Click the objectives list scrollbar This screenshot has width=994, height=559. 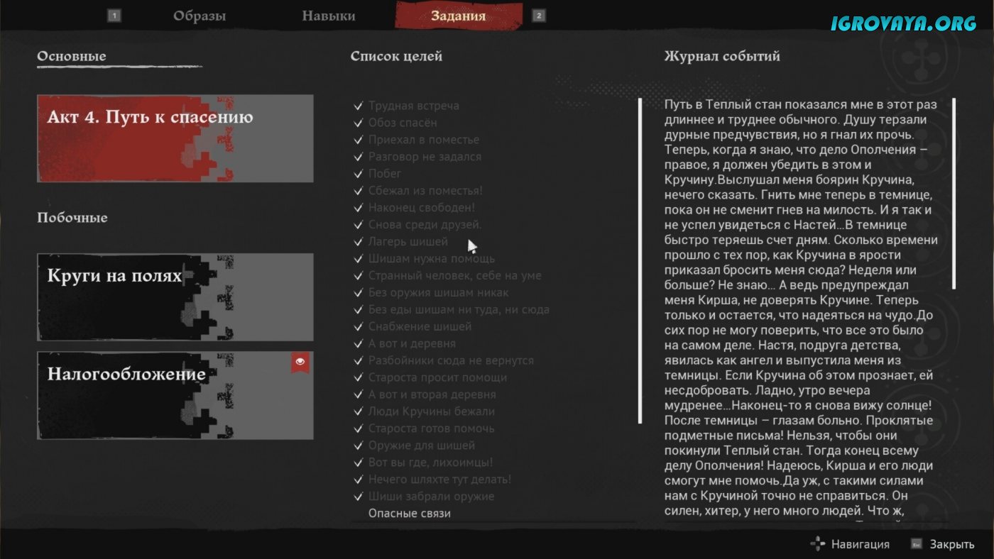point(640,260)
